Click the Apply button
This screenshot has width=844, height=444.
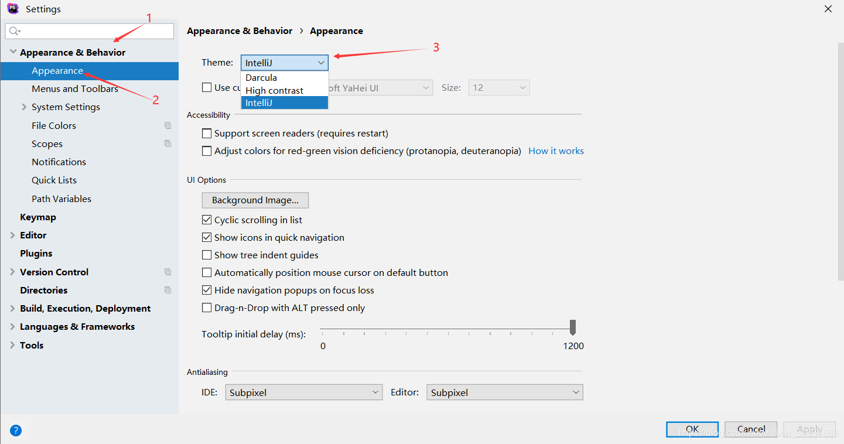(809, 429)
